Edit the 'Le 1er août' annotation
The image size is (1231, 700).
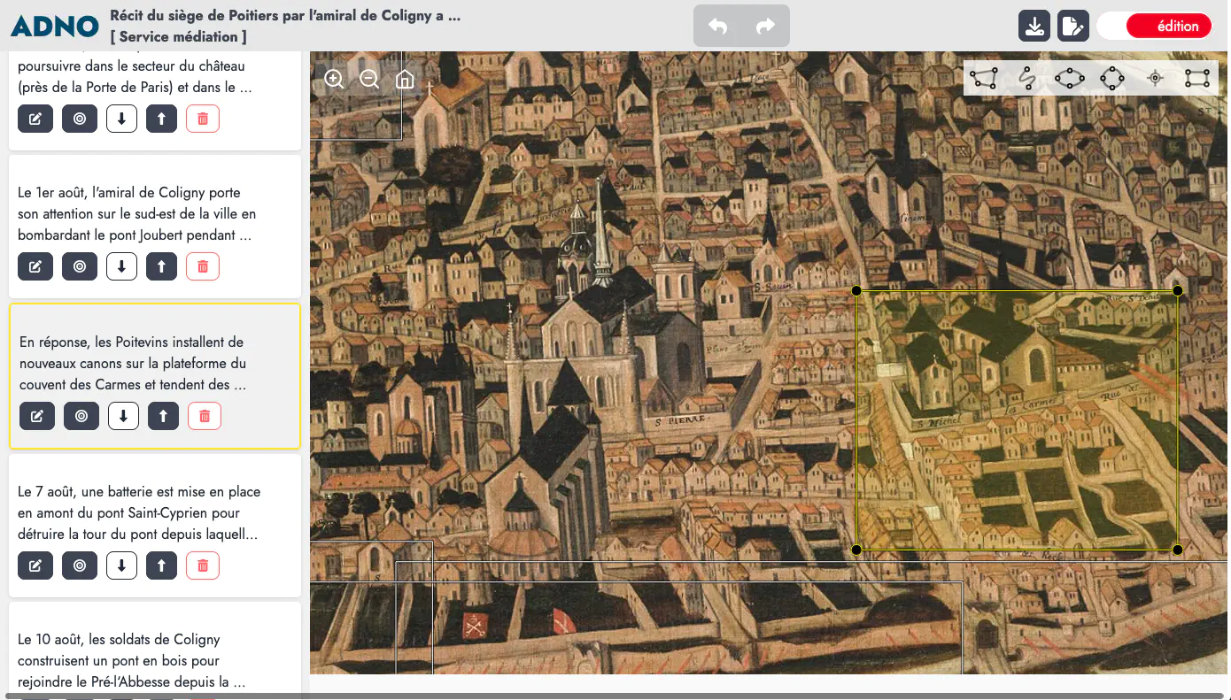35,266
